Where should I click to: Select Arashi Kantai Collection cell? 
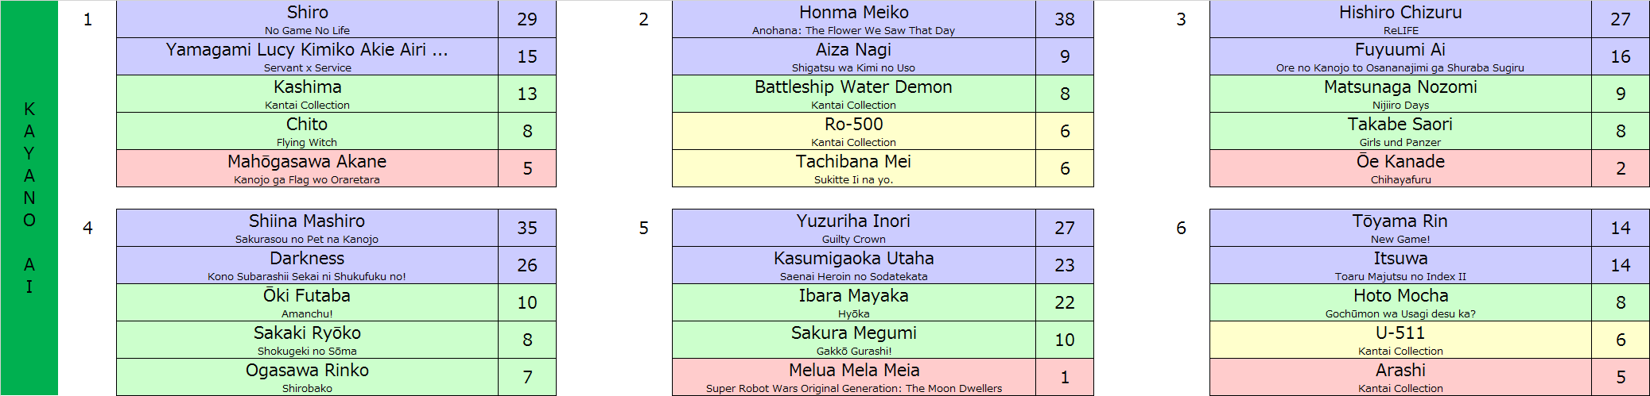coord(1400,377)
